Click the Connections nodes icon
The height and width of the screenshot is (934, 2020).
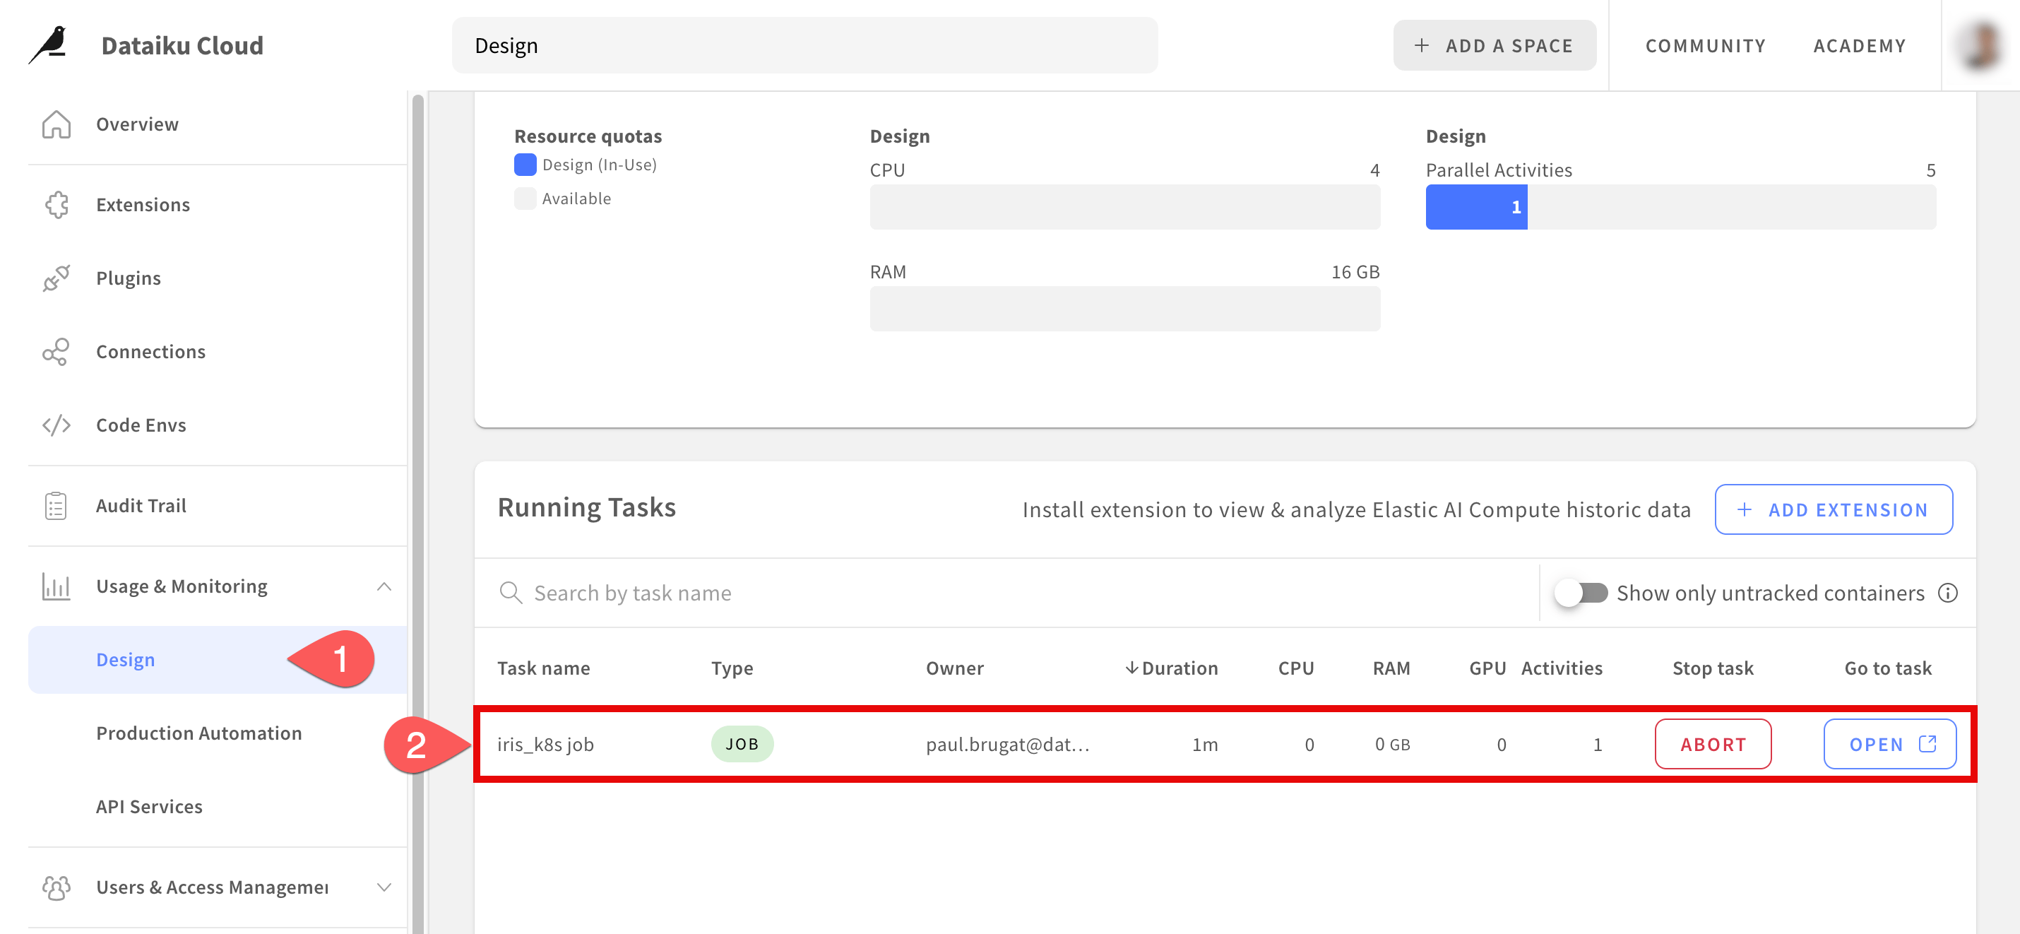pos(57,351)
